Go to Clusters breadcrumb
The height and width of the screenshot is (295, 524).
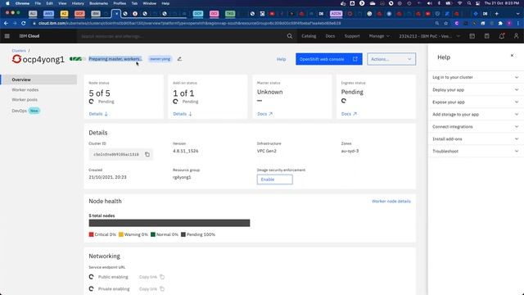(x=19, y=51)
